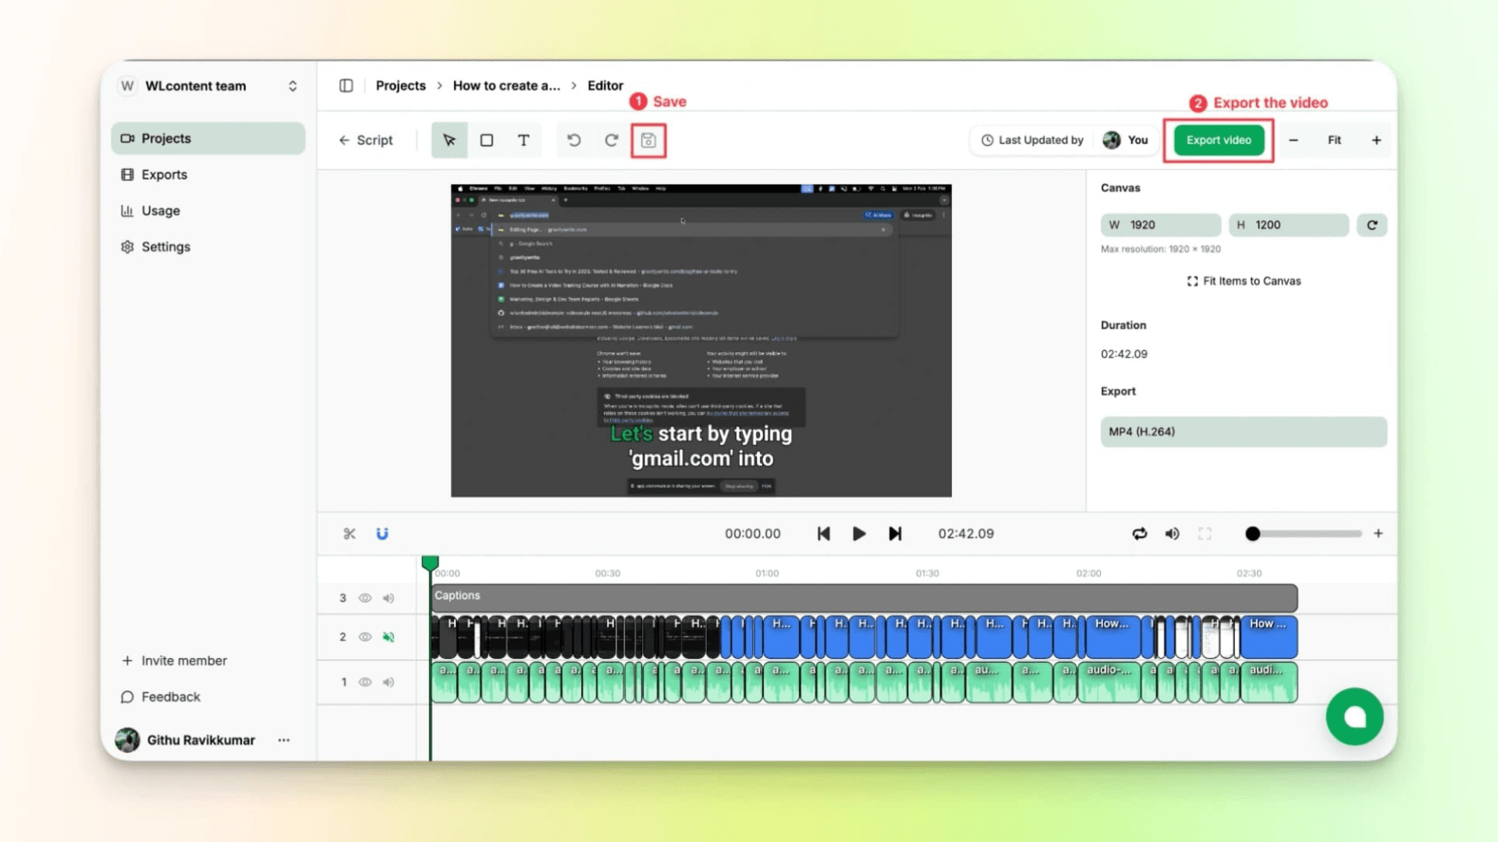This screenshot has height=842, width=1498.
Task: Open Settings in the sidebar
Action: [208, 246]
